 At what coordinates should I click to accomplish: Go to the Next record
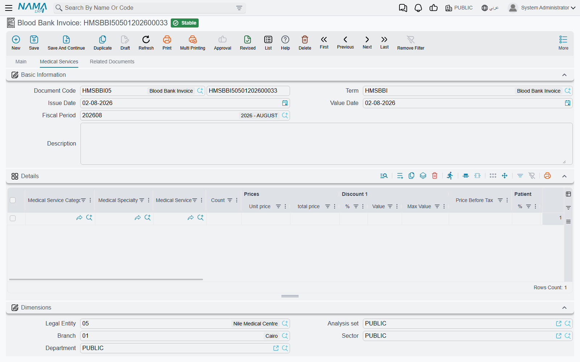pyautogui.click(x=367, y=42)
